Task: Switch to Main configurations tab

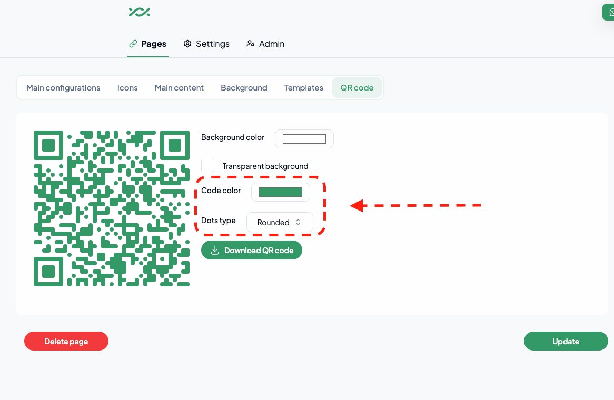Action: 63,88
